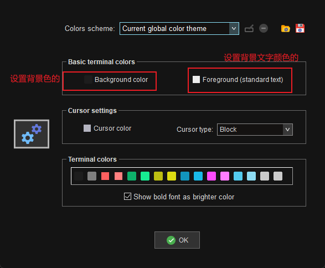325x268 pixels.
Task: Open color scheme from folder icon
Action: tap(285, 28)
